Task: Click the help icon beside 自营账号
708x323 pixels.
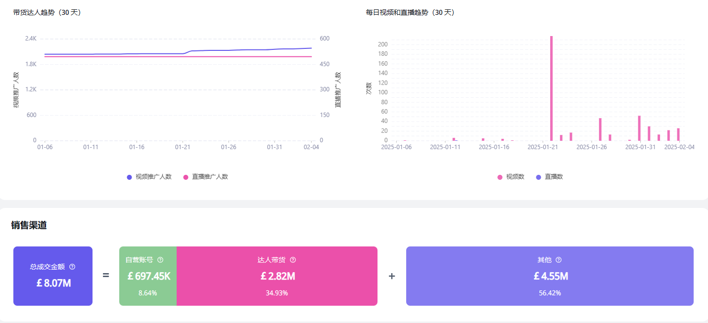Action: (160, 260)
